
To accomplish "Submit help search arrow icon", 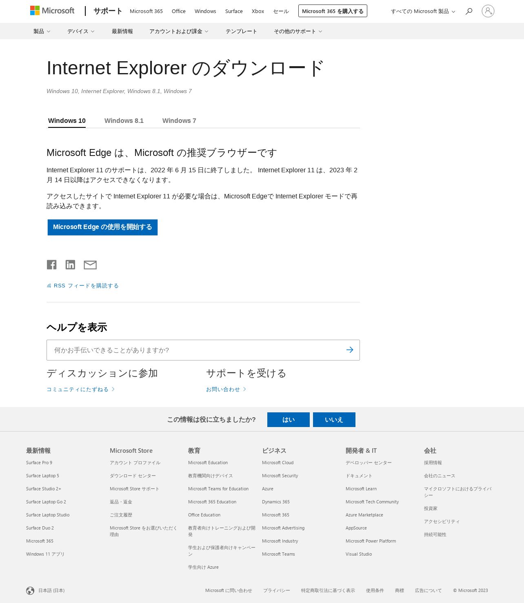I will pyautogui.click(x=350, y=350).
